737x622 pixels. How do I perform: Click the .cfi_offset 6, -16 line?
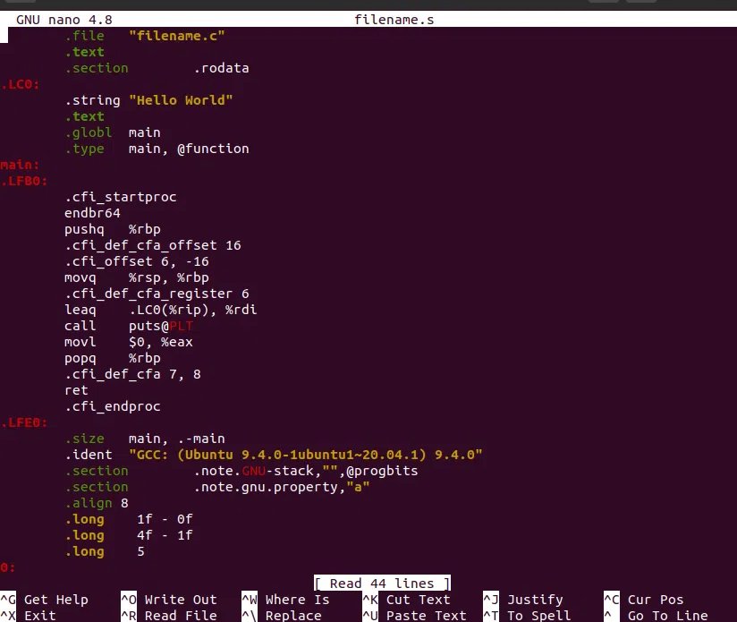[x=137, y=261]
